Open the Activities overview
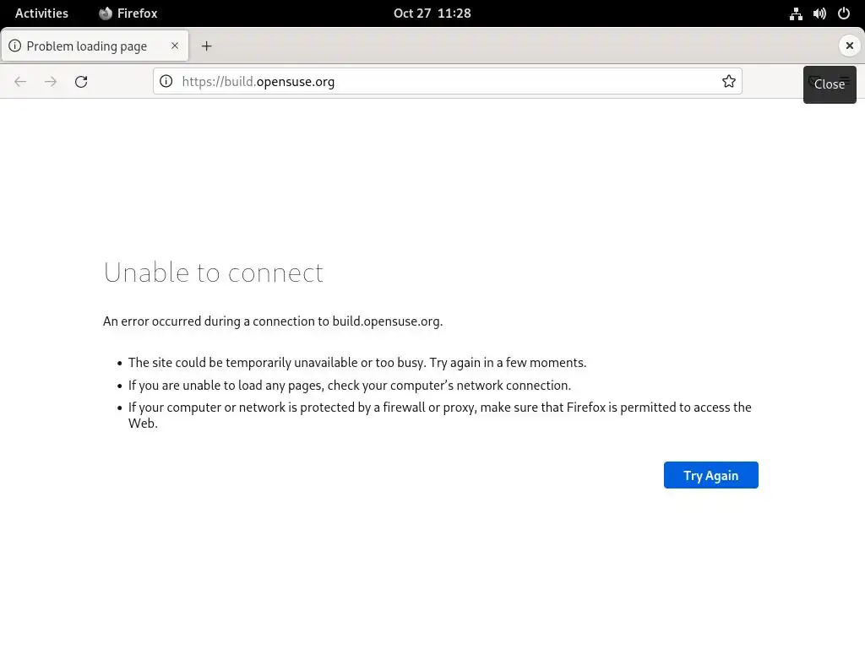 [x=41, y=13]
